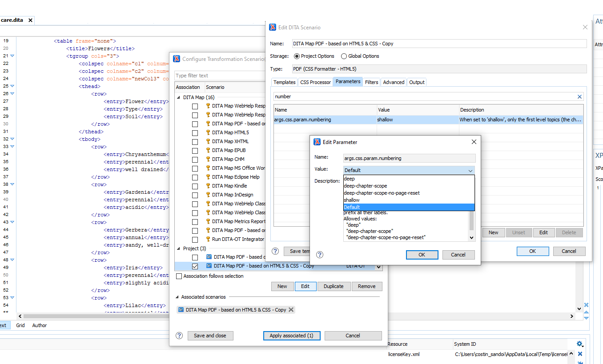The width and height of the screenshot is (603, 364).
Task: Check the DITA Map CHM scenario checkbox
Action: (x=195, y=160)
